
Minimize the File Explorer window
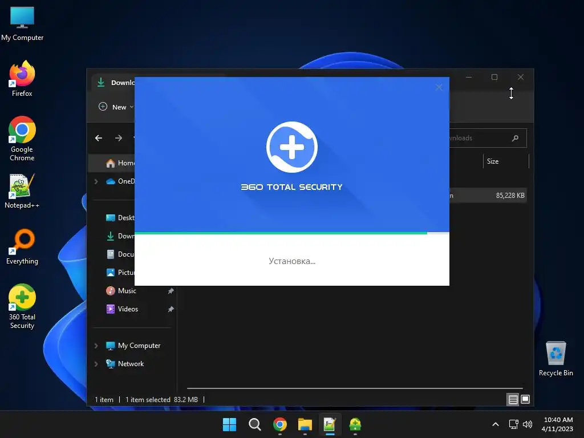point(469,77)
